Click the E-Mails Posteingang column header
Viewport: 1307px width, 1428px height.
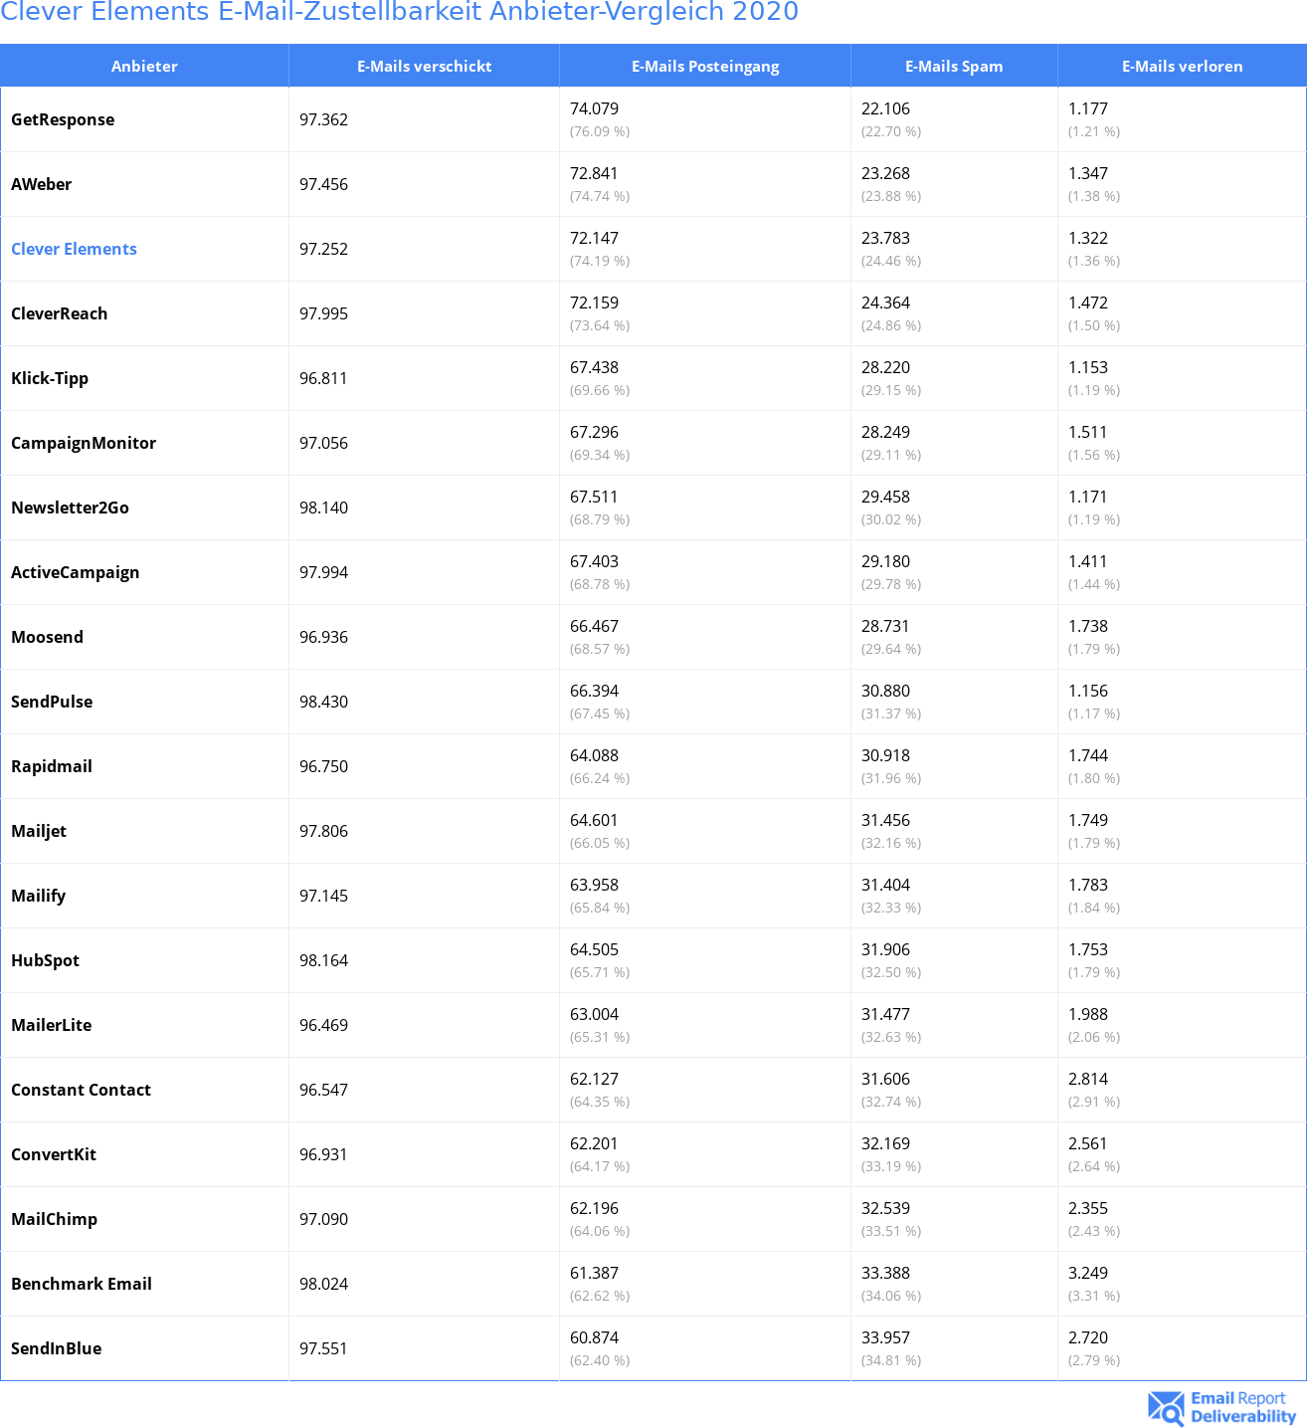[705, 66]
